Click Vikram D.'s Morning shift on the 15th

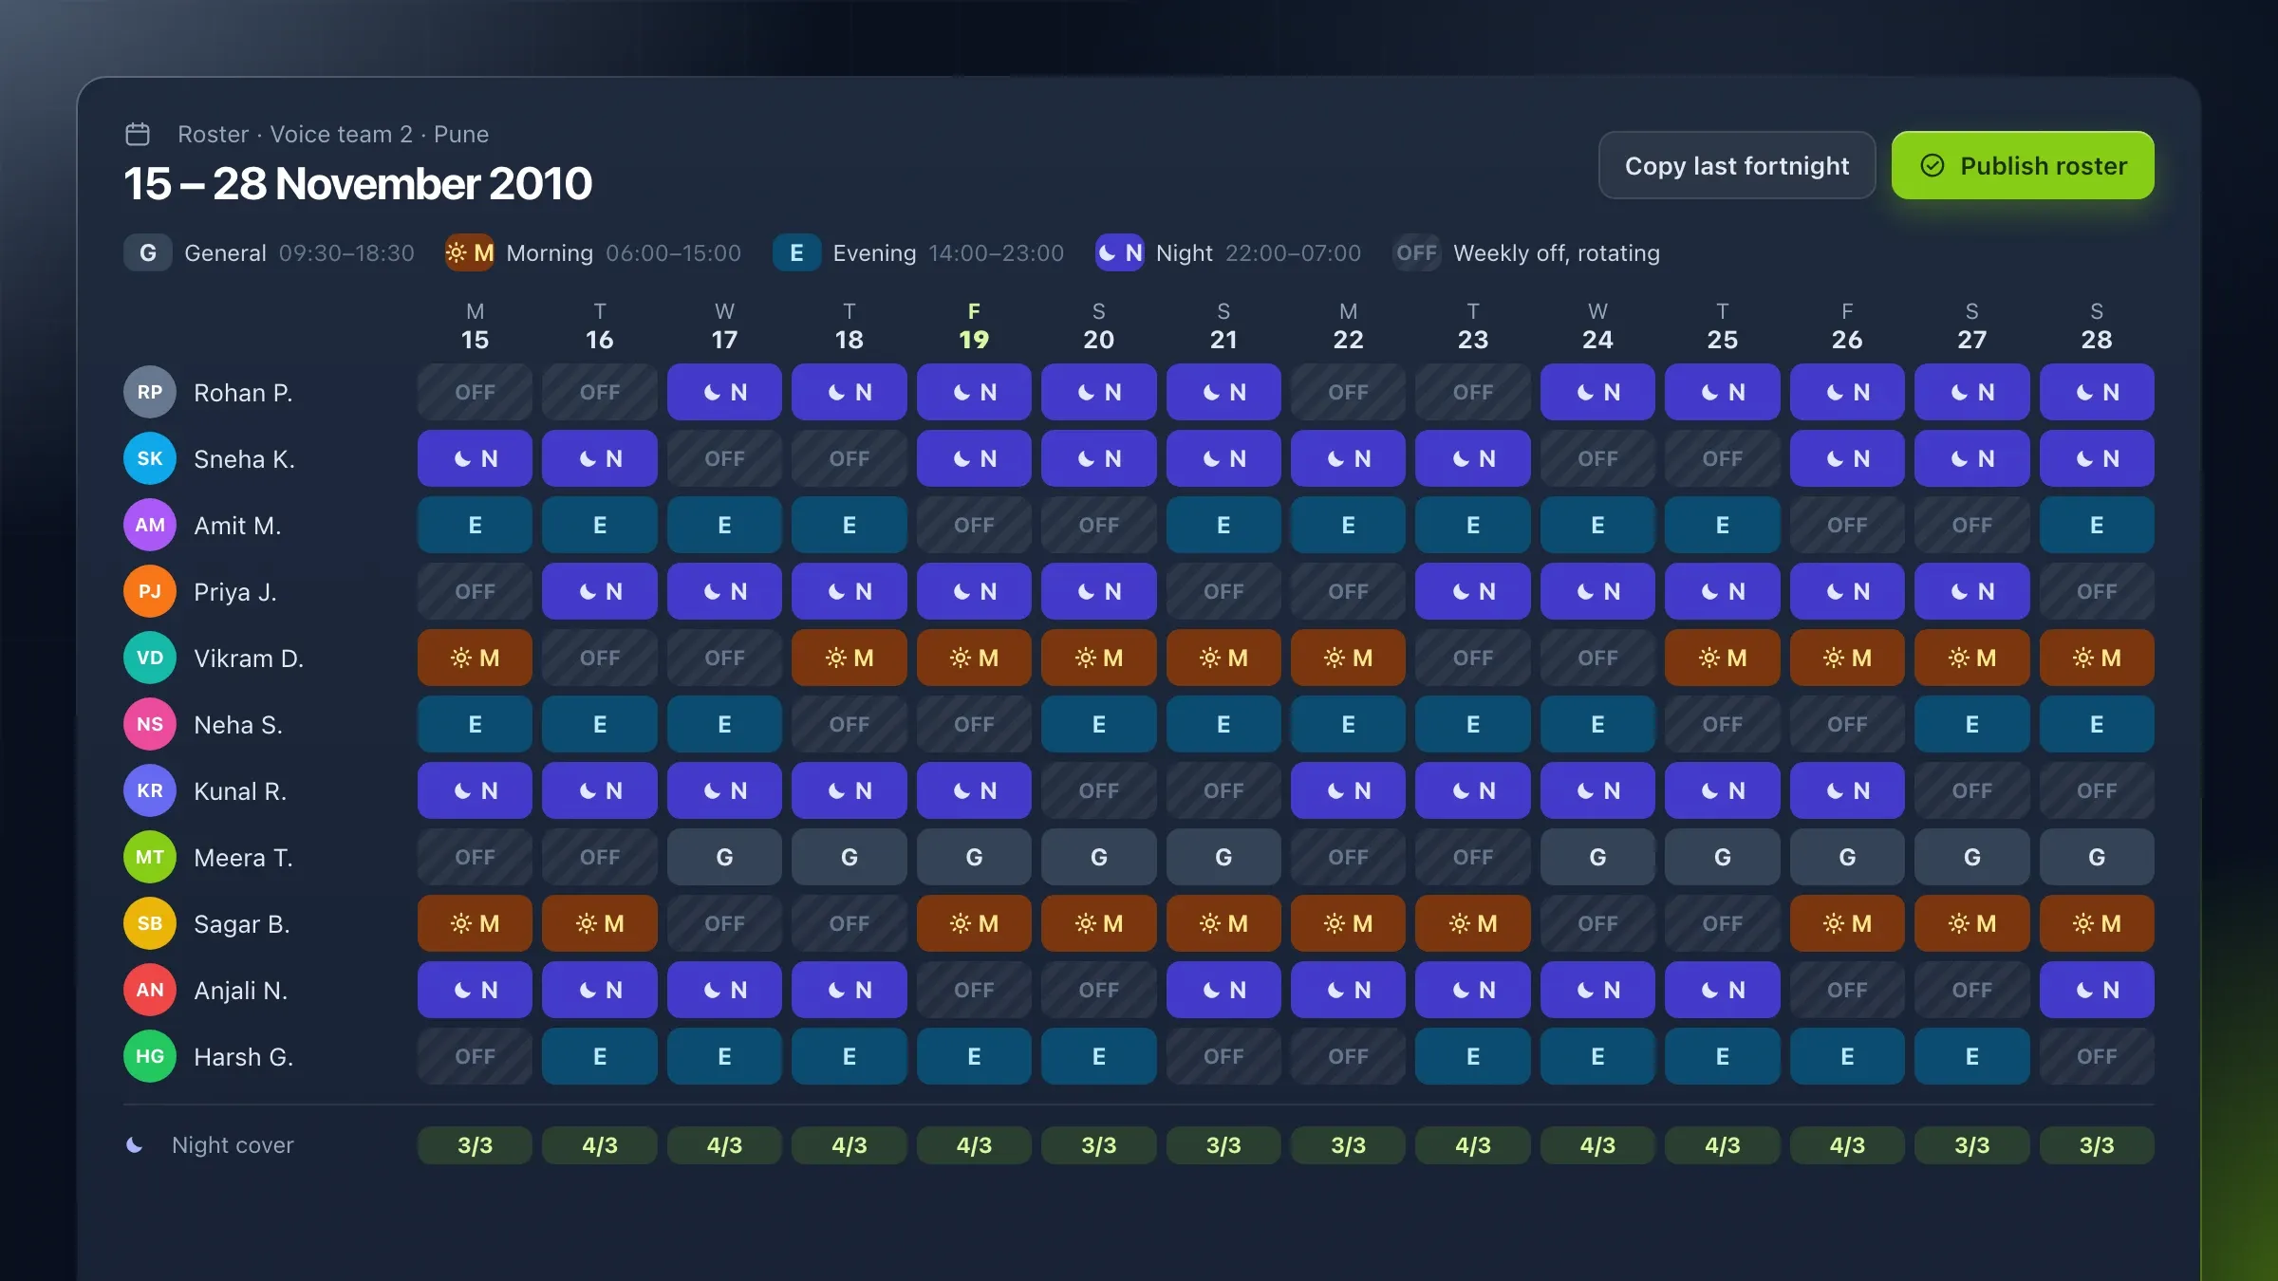(x=475, y=658)
